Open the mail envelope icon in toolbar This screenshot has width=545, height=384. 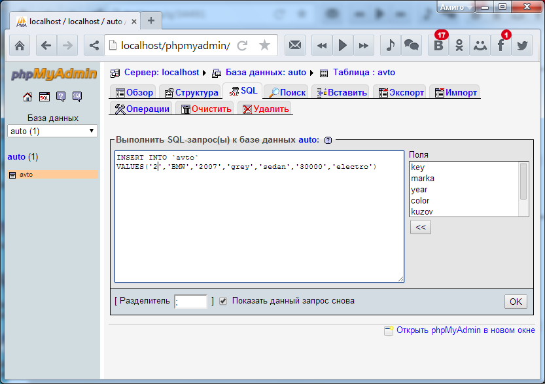click(296, 45)
